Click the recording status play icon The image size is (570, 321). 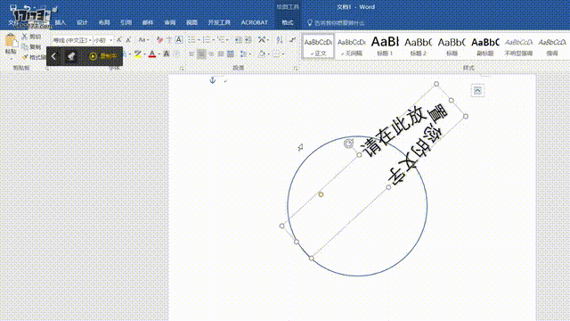point(93,56)
